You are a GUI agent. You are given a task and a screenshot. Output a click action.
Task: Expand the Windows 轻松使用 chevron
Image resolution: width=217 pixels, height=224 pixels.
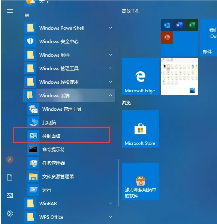coord(111,82)
